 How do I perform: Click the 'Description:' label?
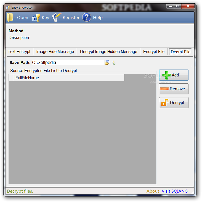click(x=19, y=38)
